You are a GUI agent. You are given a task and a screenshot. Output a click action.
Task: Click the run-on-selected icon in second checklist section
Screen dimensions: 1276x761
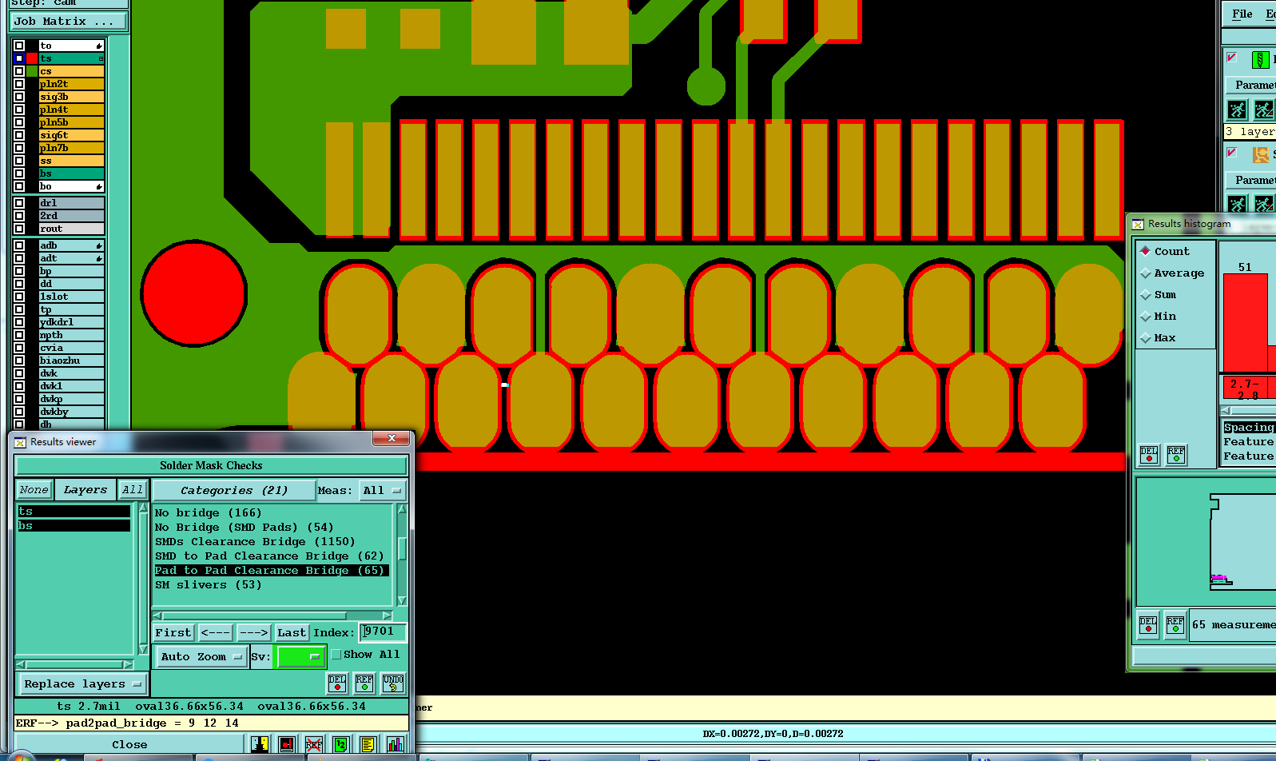coord(1264,204)
